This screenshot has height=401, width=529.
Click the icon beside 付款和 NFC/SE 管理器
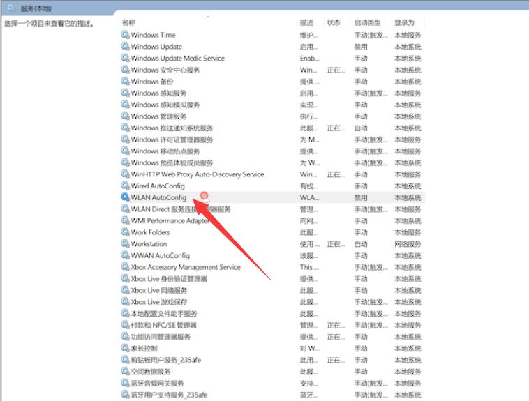pos(125,325)
